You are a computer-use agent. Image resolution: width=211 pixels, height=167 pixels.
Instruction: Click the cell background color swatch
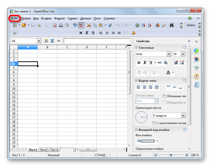point(148,141)
